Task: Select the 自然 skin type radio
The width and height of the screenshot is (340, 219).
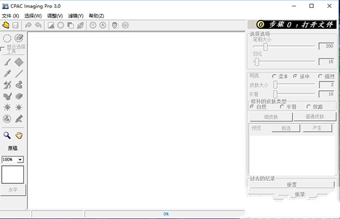Action: point(252,106)
